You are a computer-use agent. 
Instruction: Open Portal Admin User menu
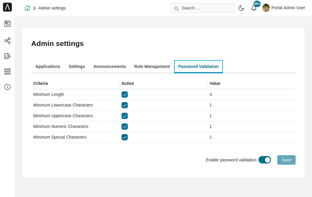(288, 8)
